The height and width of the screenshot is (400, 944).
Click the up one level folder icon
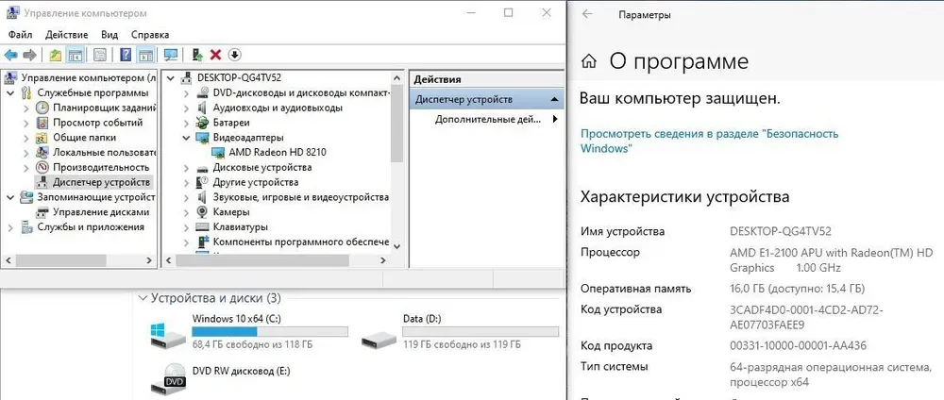[56, 55]
